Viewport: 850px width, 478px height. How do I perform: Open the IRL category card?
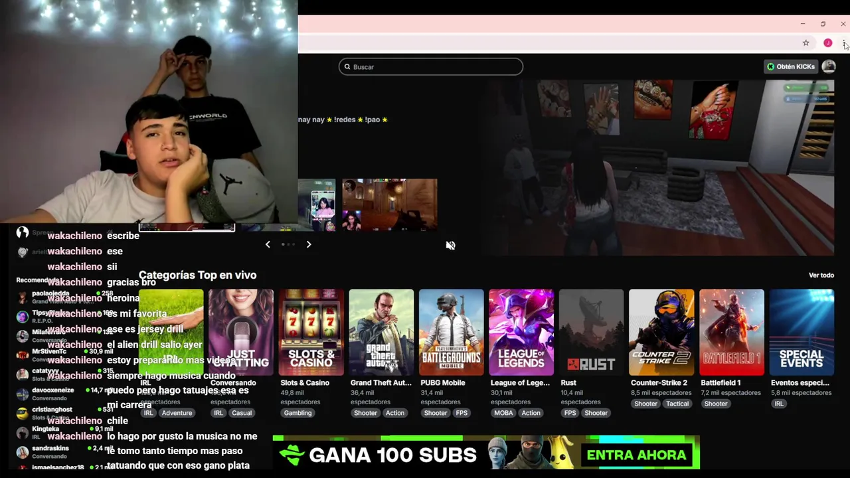171,332
